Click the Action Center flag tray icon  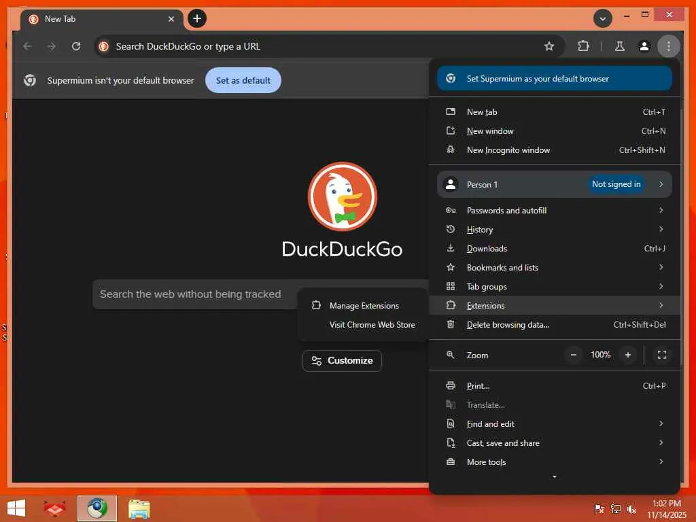pos(599,508)
